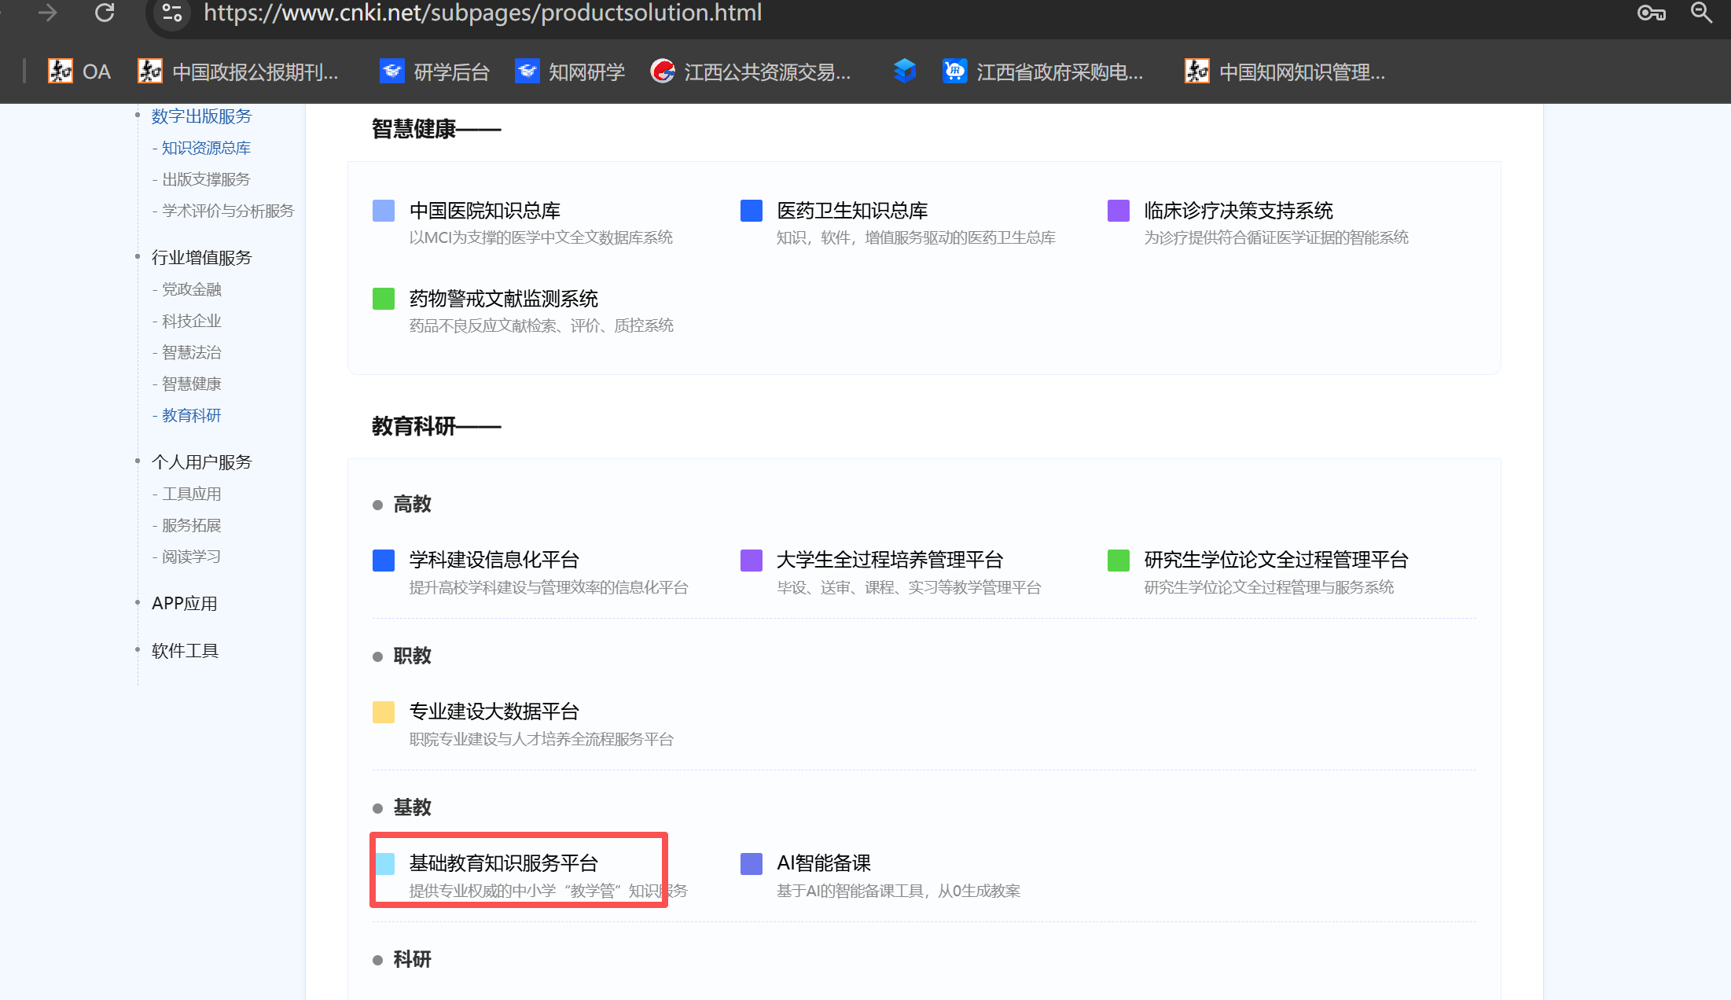
Task: Click the green square beside 研究生学位论文全过程管理平台
Action: point(1119,561)
